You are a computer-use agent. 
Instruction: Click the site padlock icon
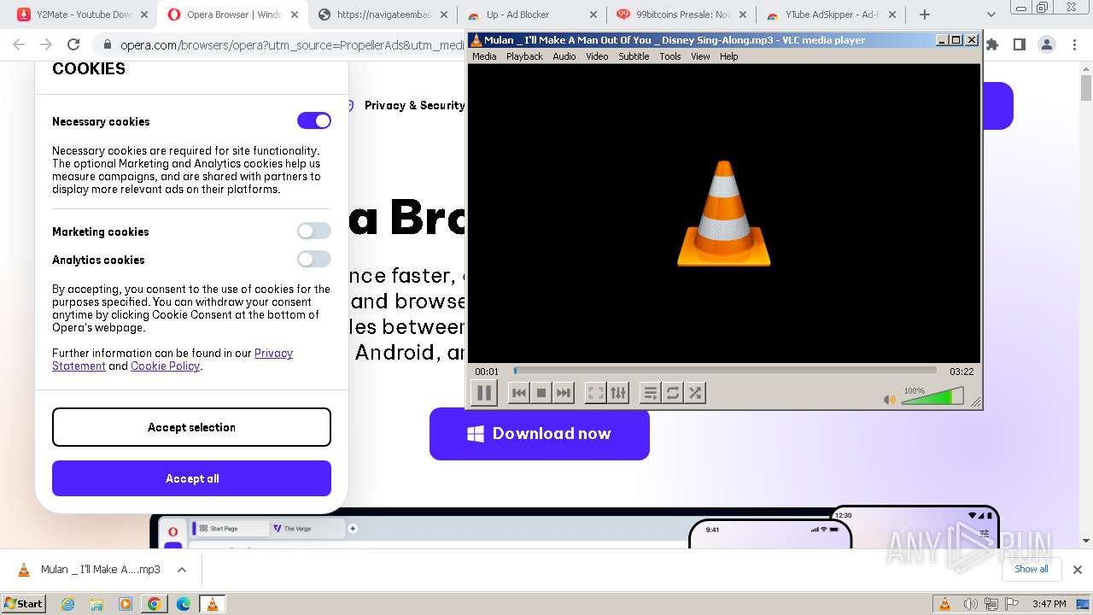pos(107,44)
